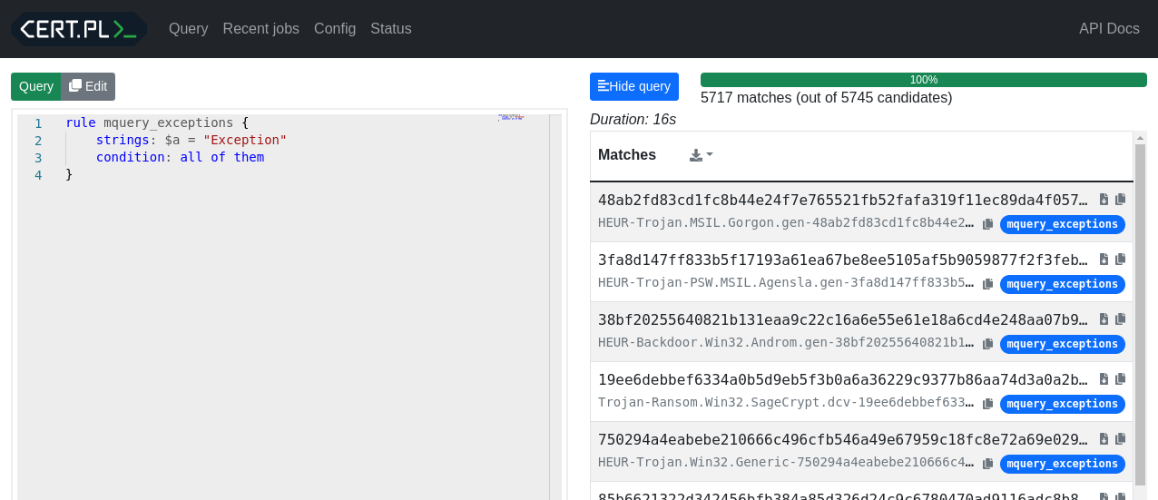Click the matches list vertical scrollbar
Viewport: 1158px width, 500px height.
click(x=1141, y=315)
